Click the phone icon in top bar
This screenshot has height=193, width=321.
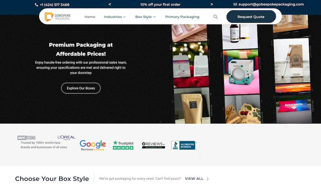click(36, 5)
